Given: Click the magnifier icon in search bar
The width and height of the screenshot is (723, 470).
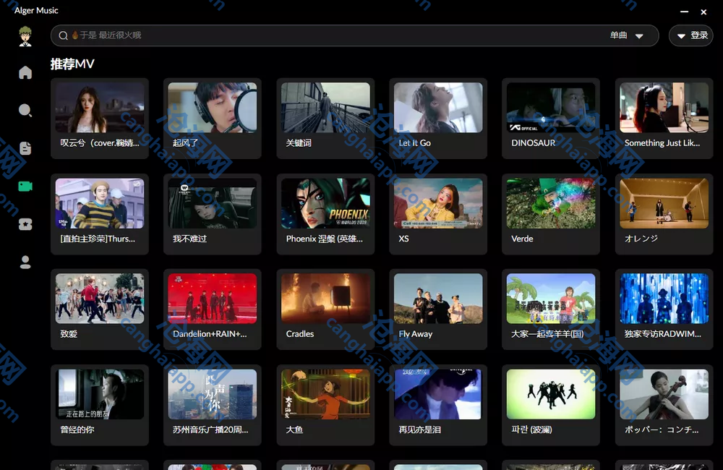Looking at the screenshot, I should tap(64, 35).
